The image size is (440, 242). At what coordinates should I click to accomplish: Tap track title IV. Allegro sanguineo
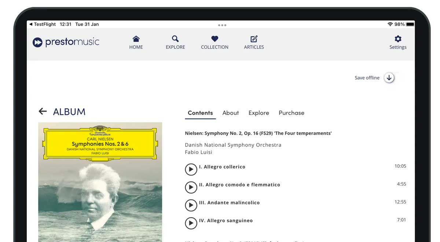(226, 220)
